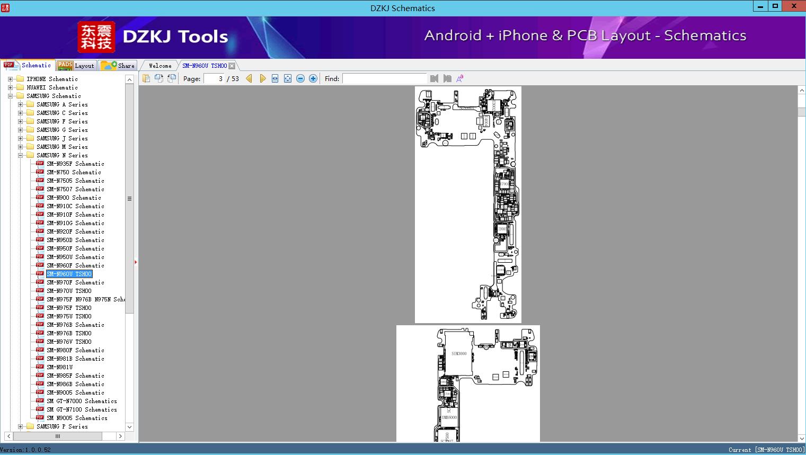Viewport: 806px width, 455px height.
Task: Open SM-N7505 Schematic file
Action: pos(75,181)
